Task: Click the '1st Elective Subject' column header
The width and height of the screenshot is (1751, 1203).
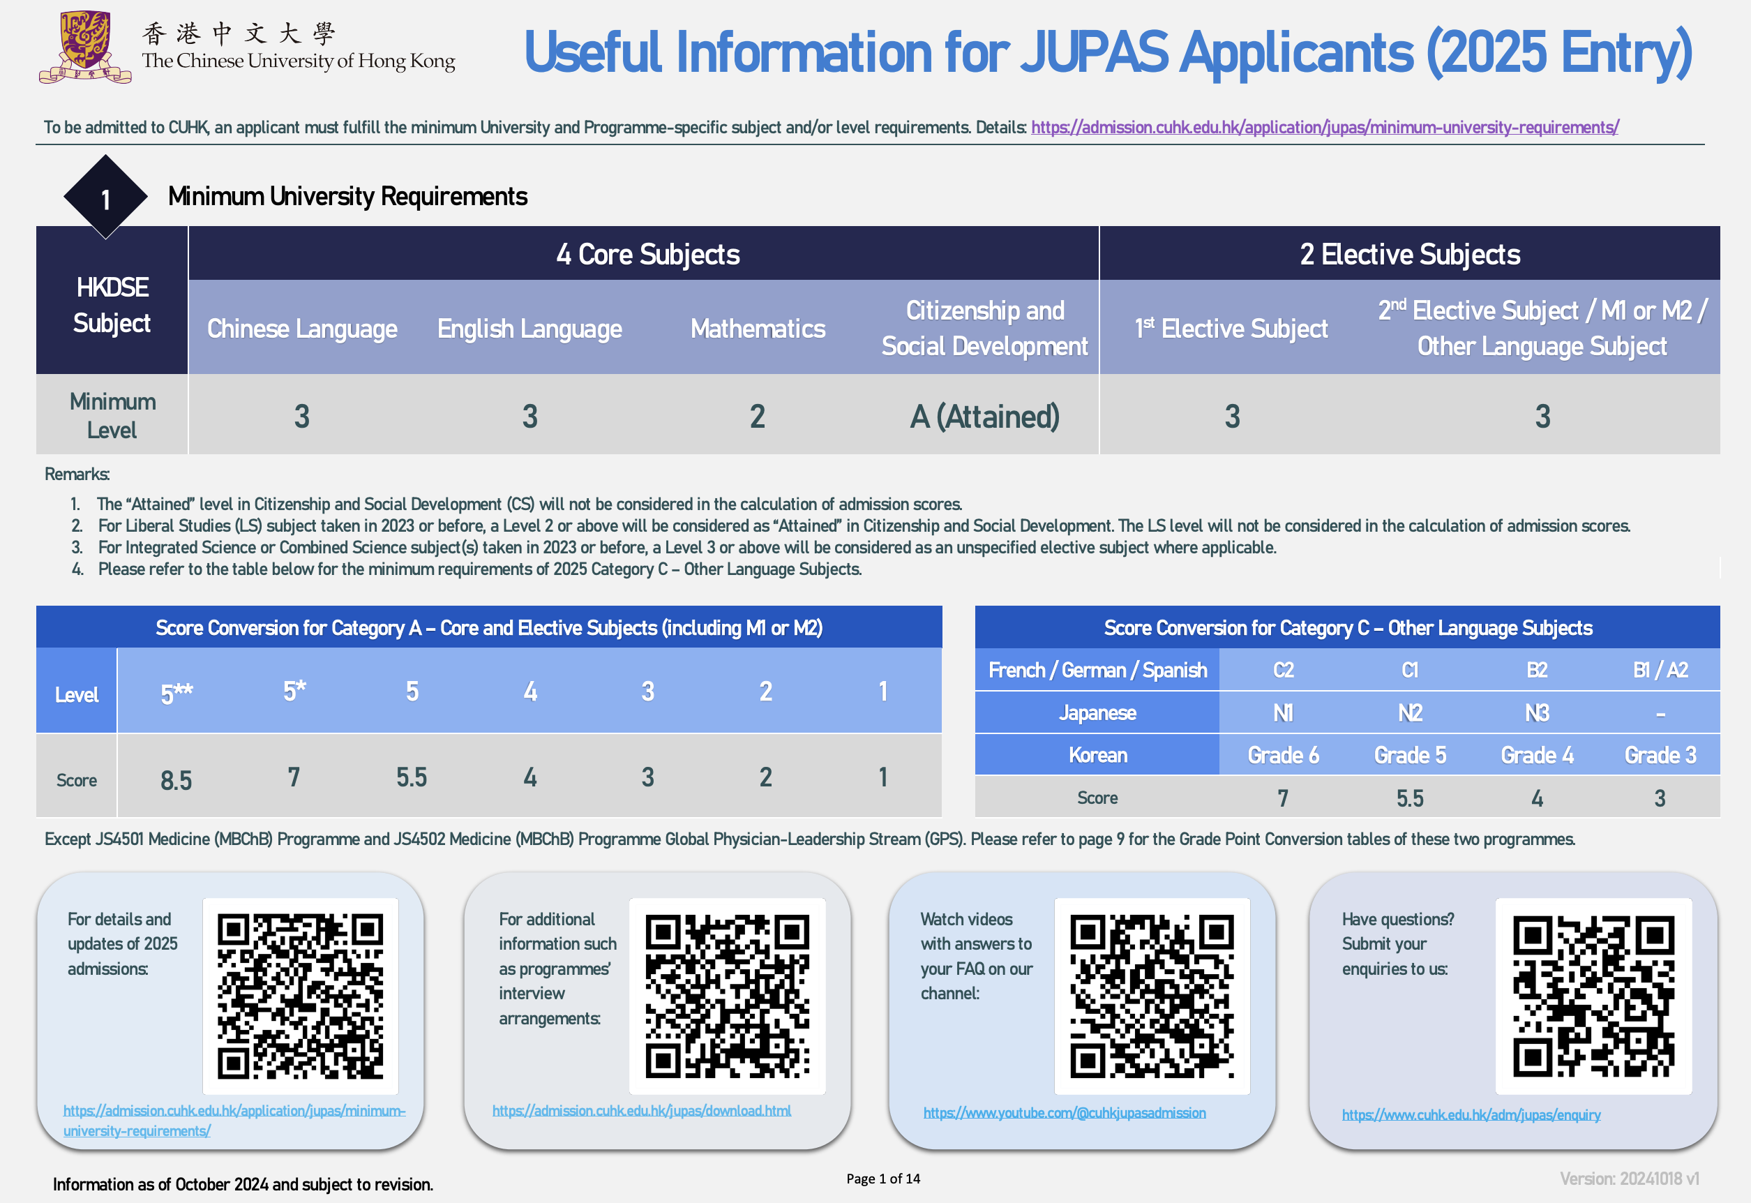Action: click(x=1231, y=328)
